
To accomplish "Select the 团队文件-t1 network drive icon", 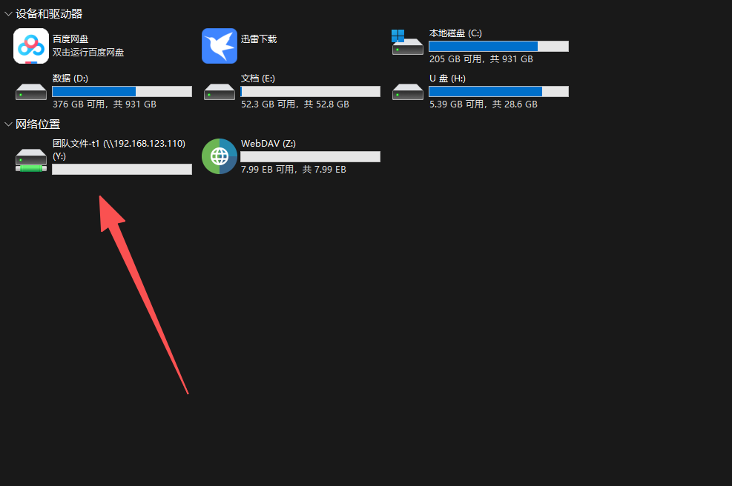I will click(x=31, y=160).
